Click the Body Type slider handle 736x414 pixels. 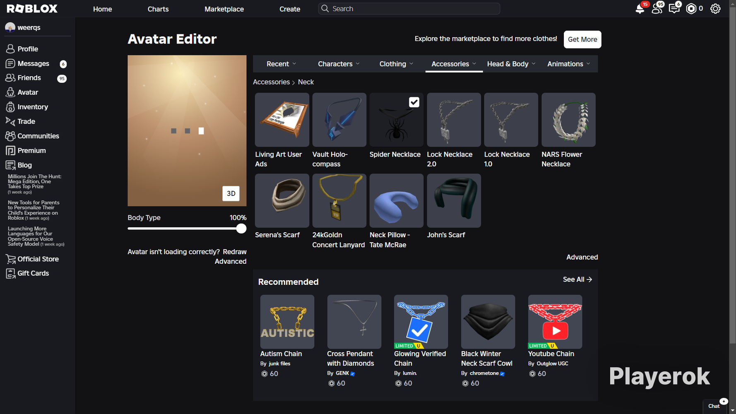click(x=241, y=229)
